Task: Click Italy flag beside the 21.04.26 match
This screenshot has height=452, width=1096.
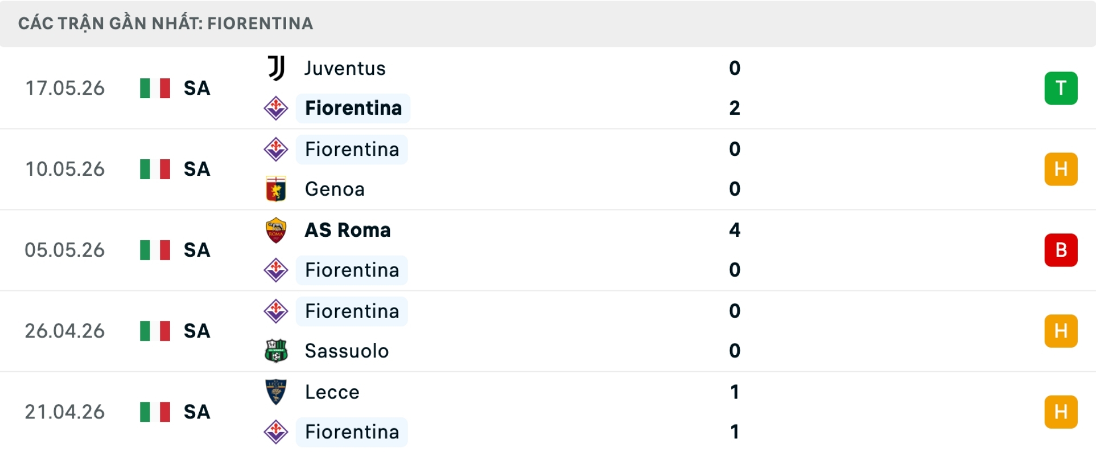Action: pos(155,412)
